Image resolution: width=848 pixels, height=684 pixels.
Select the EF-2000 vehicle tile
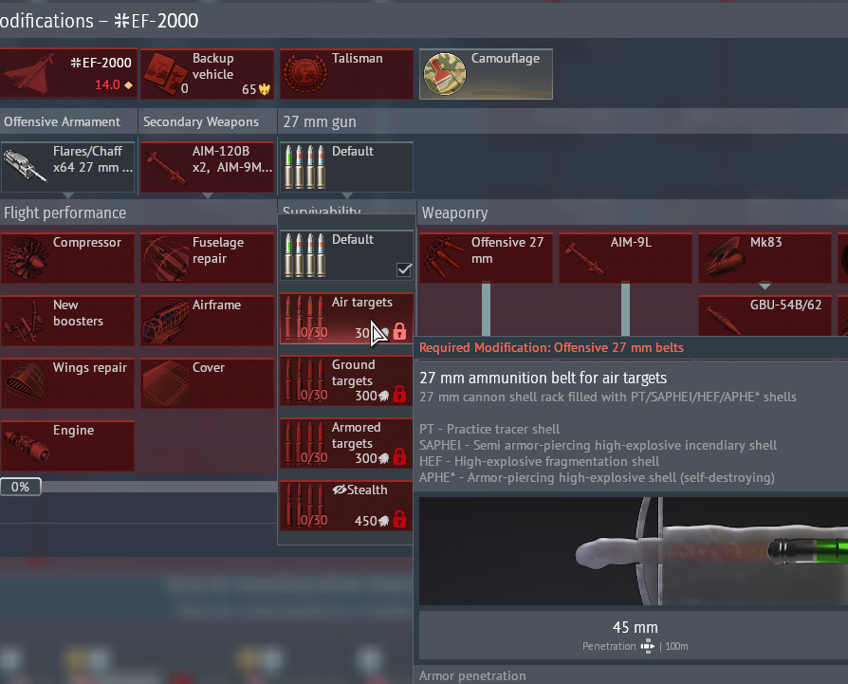point(67,74)
